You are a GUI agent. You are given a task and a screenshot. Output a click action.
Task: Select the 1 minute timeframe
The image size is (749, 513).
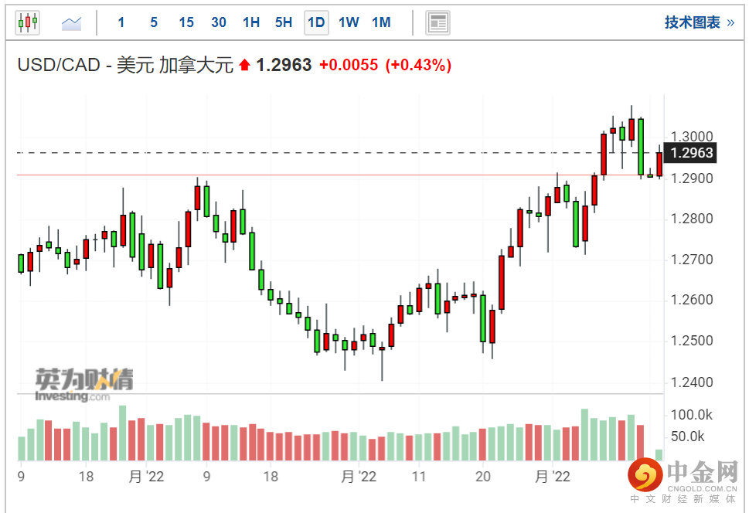[121, 22]
